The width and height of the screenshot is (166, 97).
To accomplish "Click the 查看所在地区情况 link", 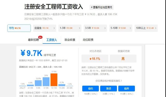I will [x=102, y=7].
